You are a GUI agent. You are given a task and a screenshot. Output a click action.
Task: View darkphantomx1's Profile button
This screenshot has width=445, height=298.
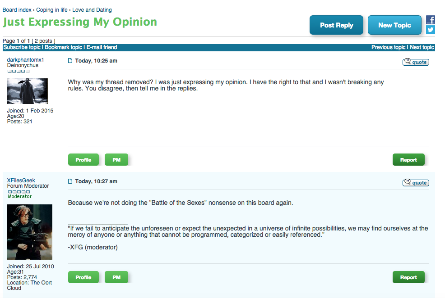coord(83,160)
